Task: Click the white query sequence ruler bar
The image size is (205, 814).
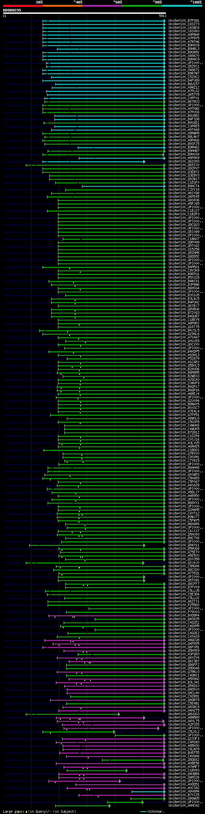Action: click(x=85, y=13)
